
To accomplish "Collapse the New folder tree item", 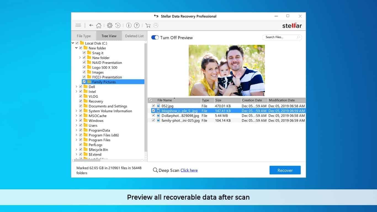I will click(76, 48).
